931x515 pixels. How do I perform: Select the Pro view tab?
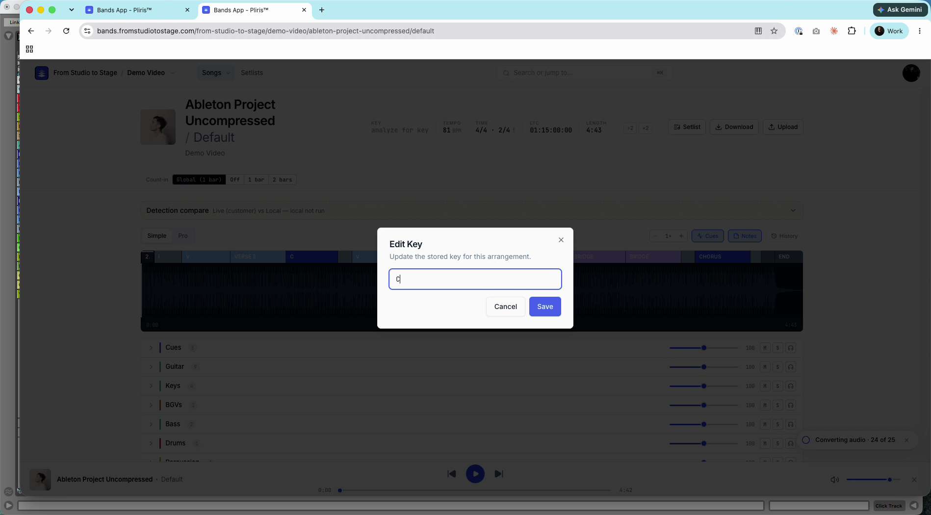click(183, 236)
